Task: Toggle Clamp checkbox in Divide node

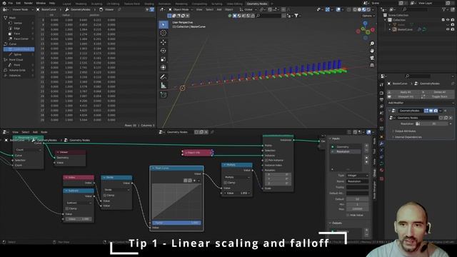Action: [105, 195]
